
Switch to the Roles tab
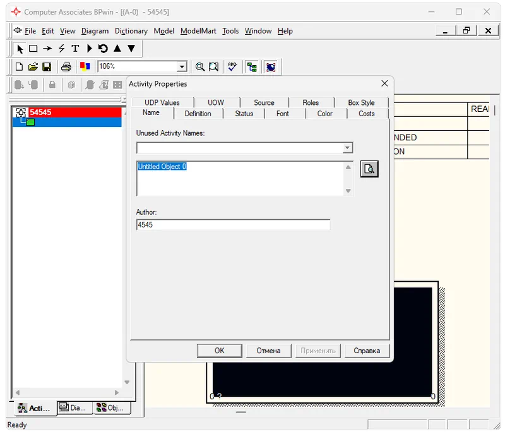pyautogui.click(x=311, y=102)
